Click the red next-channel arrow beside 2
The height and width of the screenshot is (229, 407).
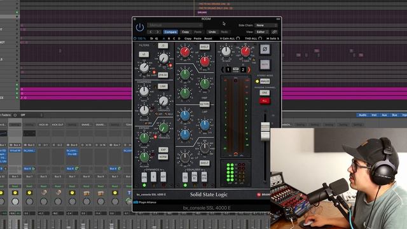[249, 69]
